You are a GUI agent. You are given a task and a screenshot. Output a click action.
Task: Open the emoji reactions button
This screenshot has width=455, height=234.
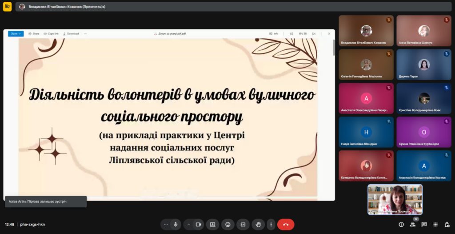(228, 225)
